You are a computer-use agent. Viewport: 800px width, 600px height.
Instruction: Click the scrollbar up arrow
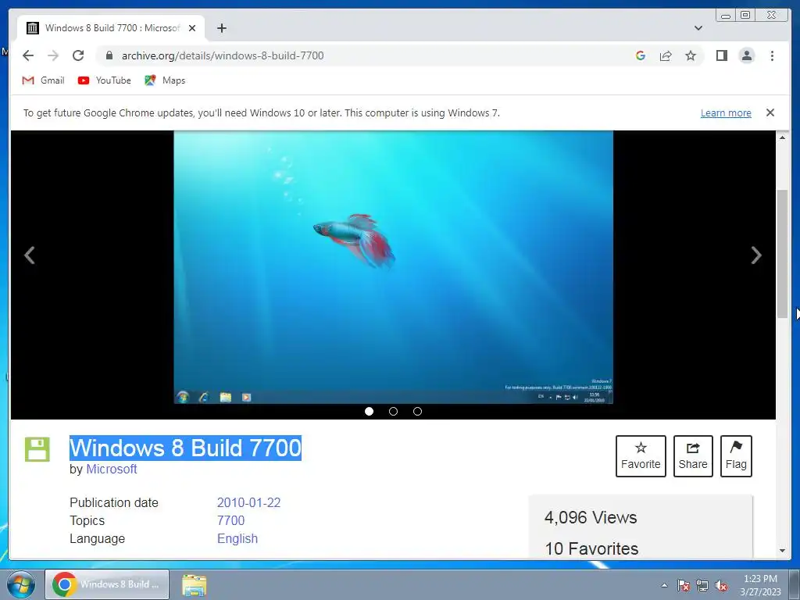pyautogui.click(x=782, y=137)
